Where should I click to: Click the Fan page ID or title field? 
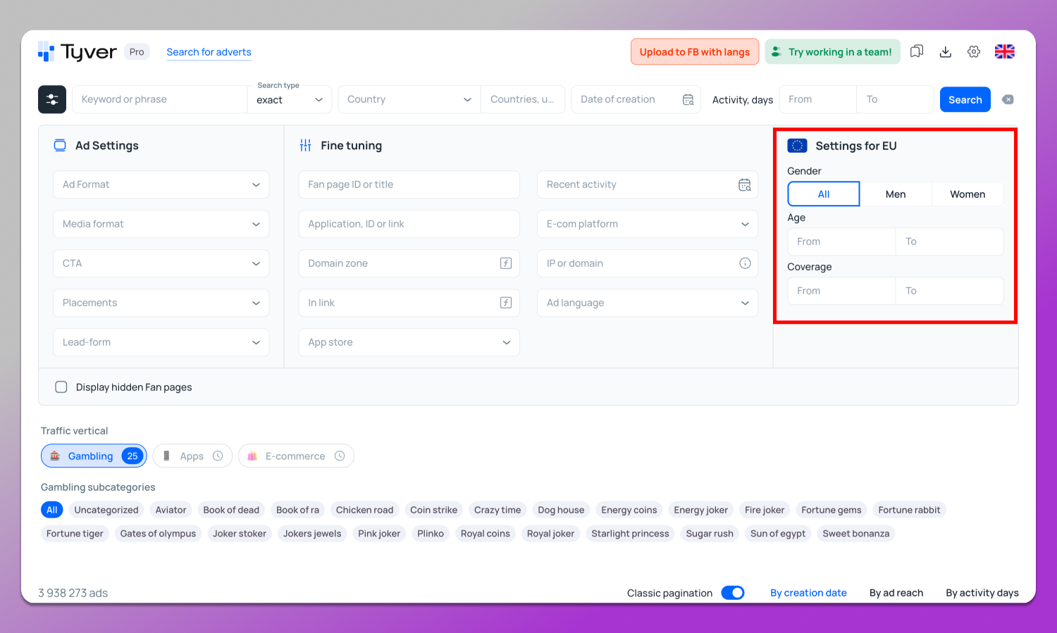[409, 184]
